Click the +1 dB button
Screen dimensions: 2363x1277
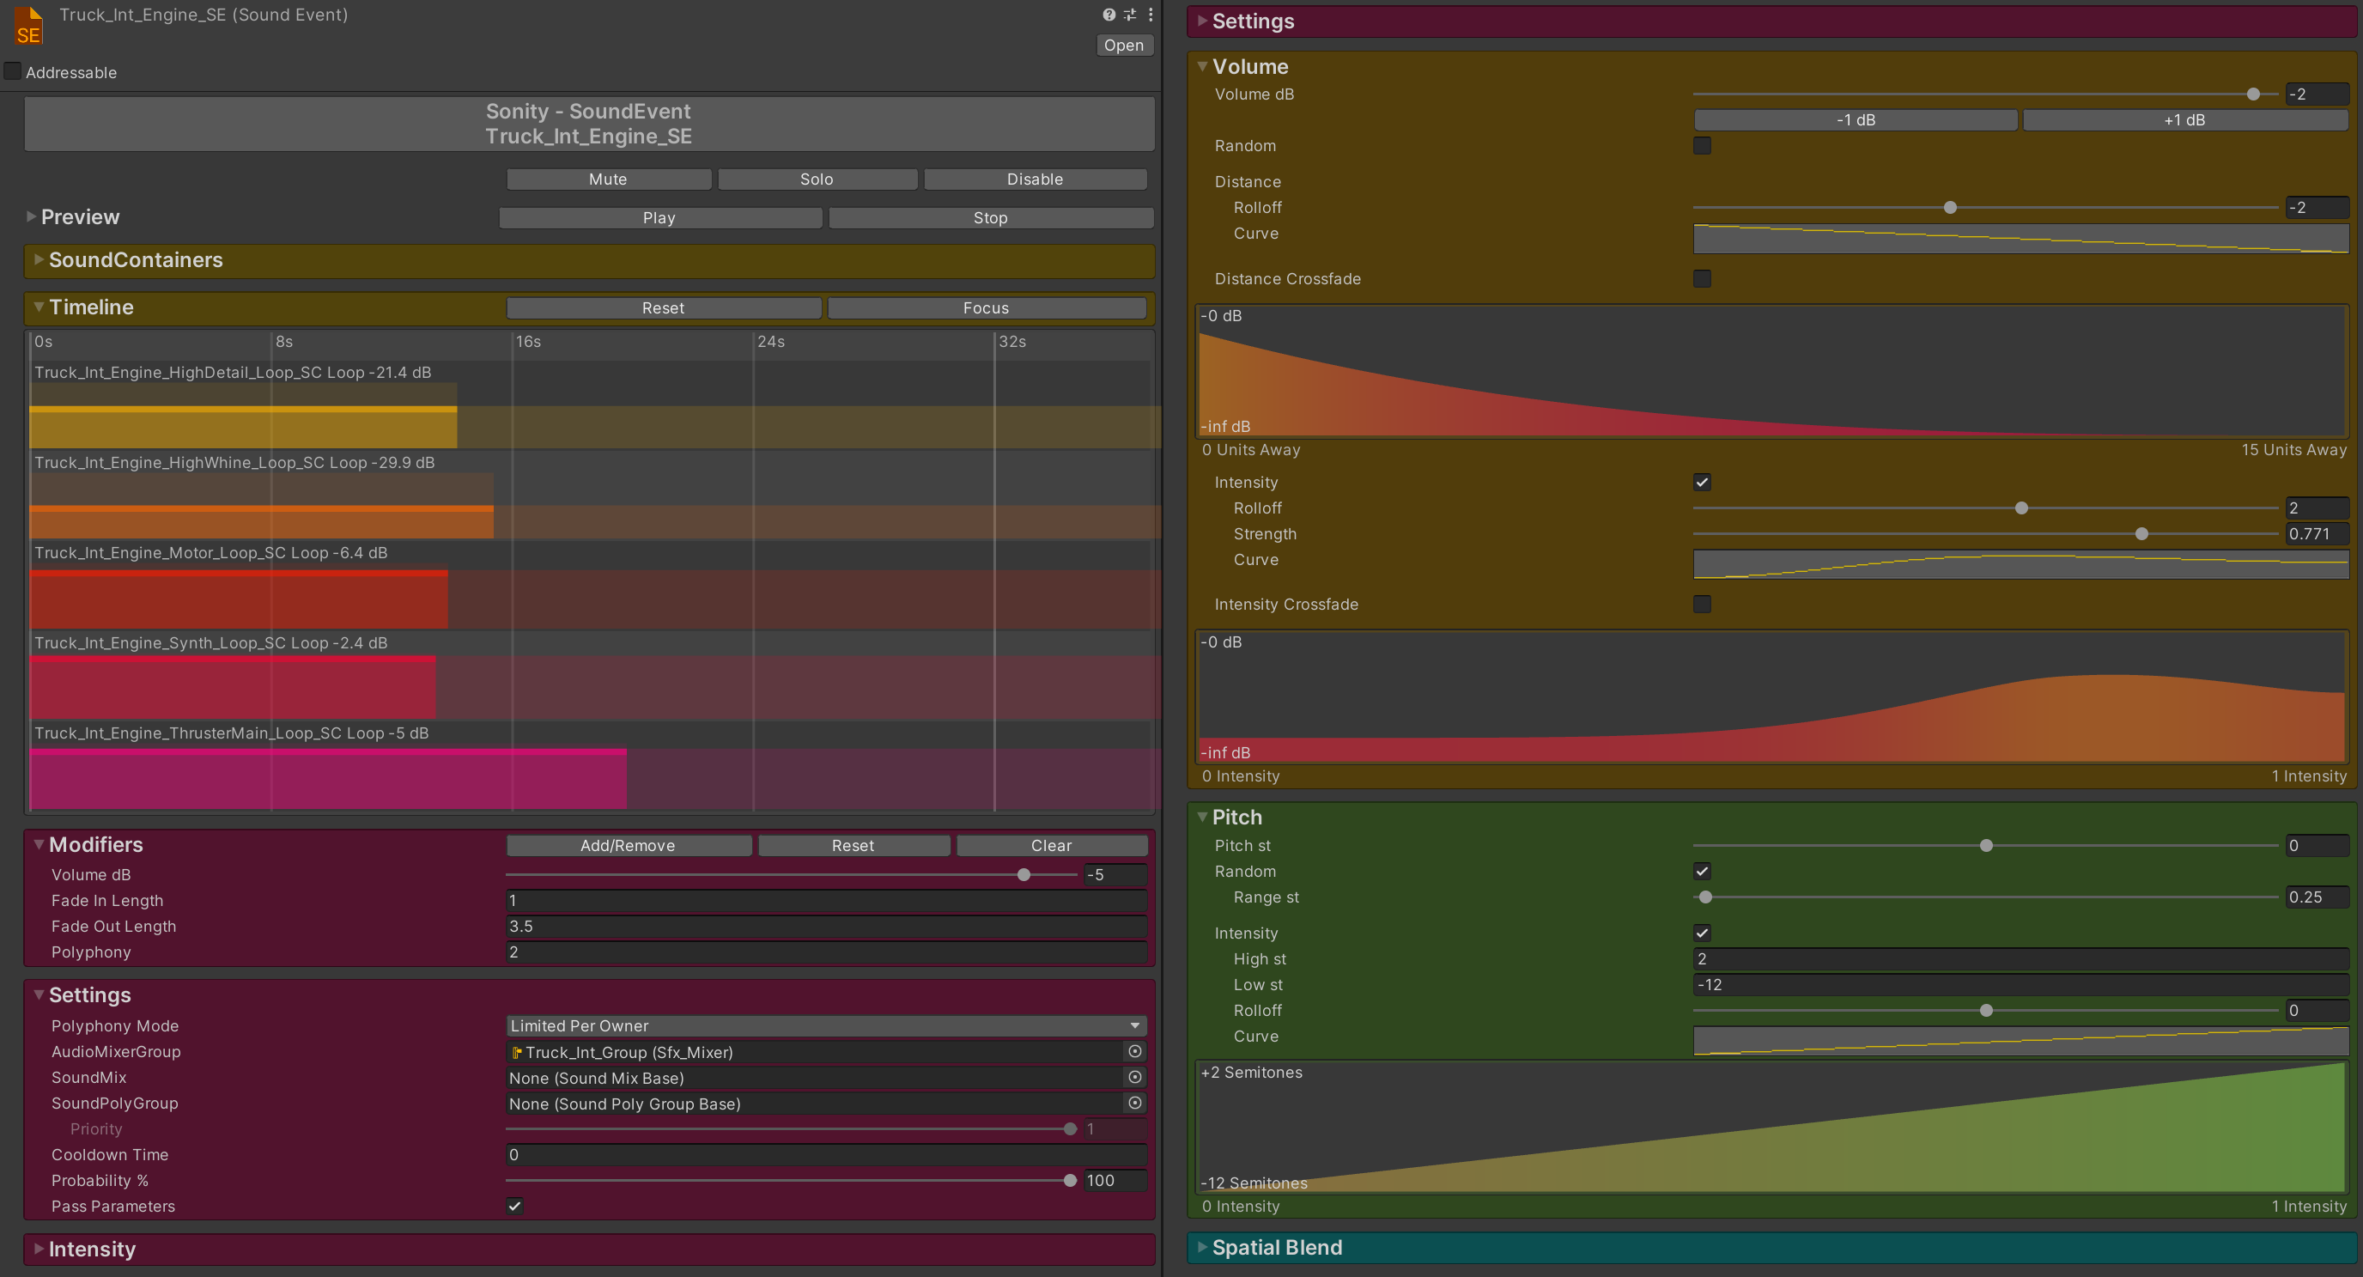(x=2184, y=120)
